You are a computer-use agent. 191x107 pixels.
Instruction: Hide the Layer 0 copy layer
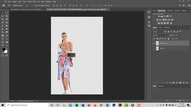pyautogui.click(x=154, y=43)
